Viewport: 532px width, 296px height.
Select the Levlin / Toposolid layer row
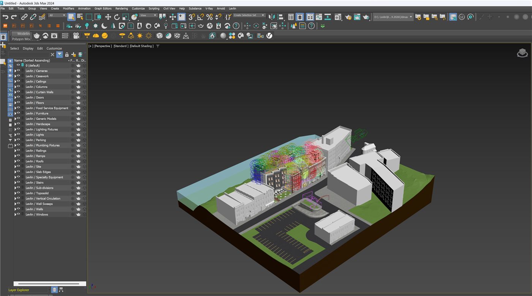pos(50,193)
